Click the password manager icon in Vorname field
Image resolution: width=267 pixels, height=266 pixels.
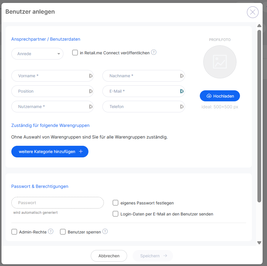(91, 76)
